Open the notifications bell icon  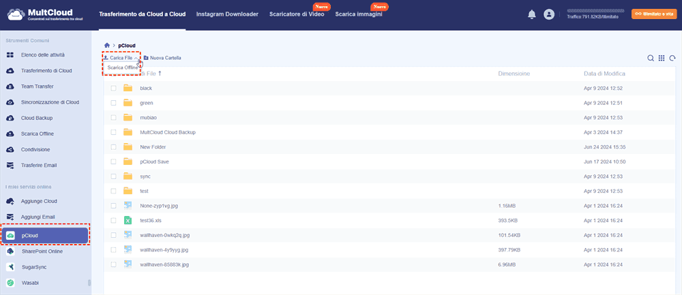tap(531, 14)
